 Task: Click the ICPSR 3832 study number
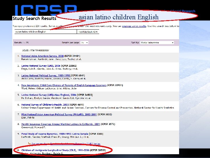coord(105,114)
